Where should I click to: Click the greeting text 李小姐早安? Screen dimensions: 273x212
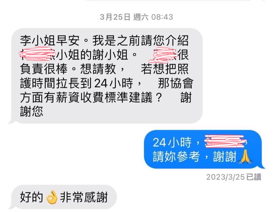tap(50, 40)
